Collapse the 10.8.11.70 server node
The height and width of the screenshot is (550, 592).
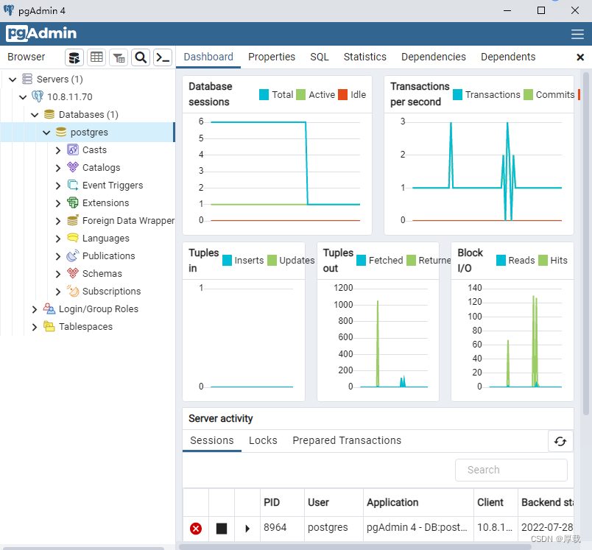[23, 97]
